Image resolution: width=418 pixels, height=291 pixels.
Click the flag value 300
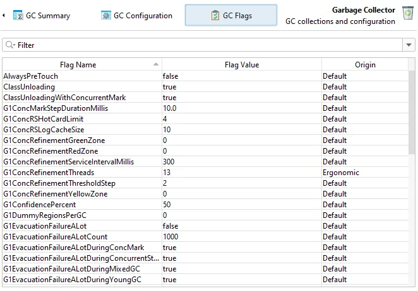point(169,162)
